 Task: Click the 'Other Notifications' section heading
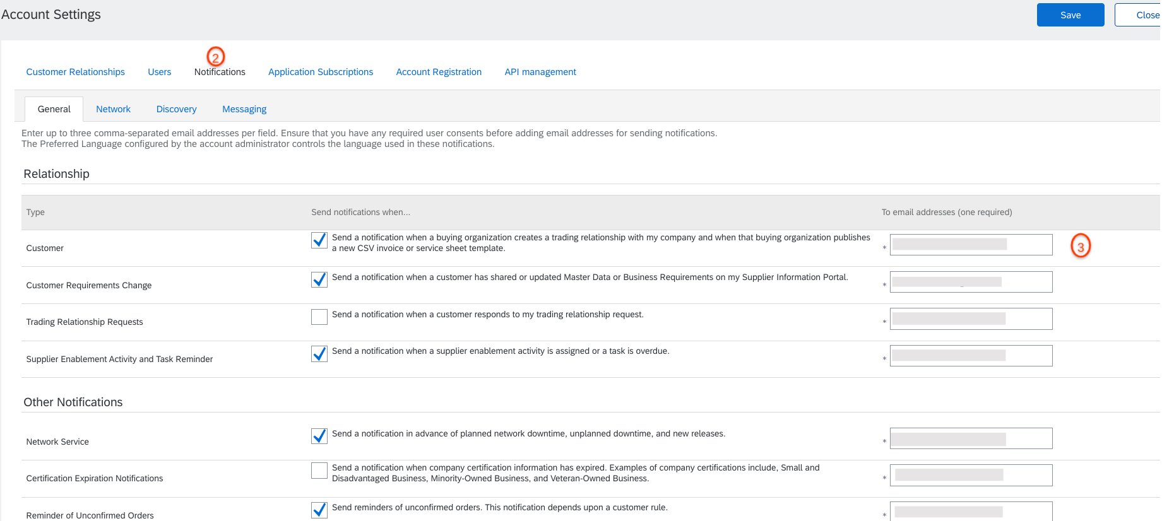73,402
